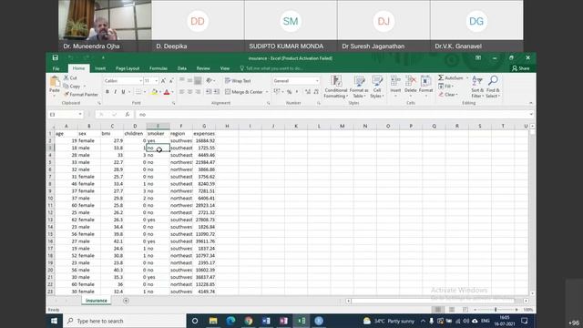
Task: Click the Increase Font Size icon
Action: click(163, 81)
